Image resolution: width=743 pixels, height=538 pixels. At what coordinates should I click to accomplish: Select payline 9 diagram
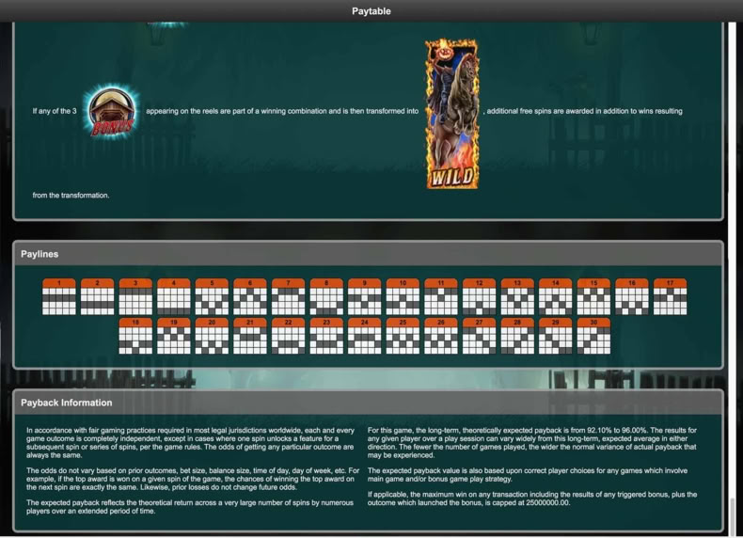364,296
